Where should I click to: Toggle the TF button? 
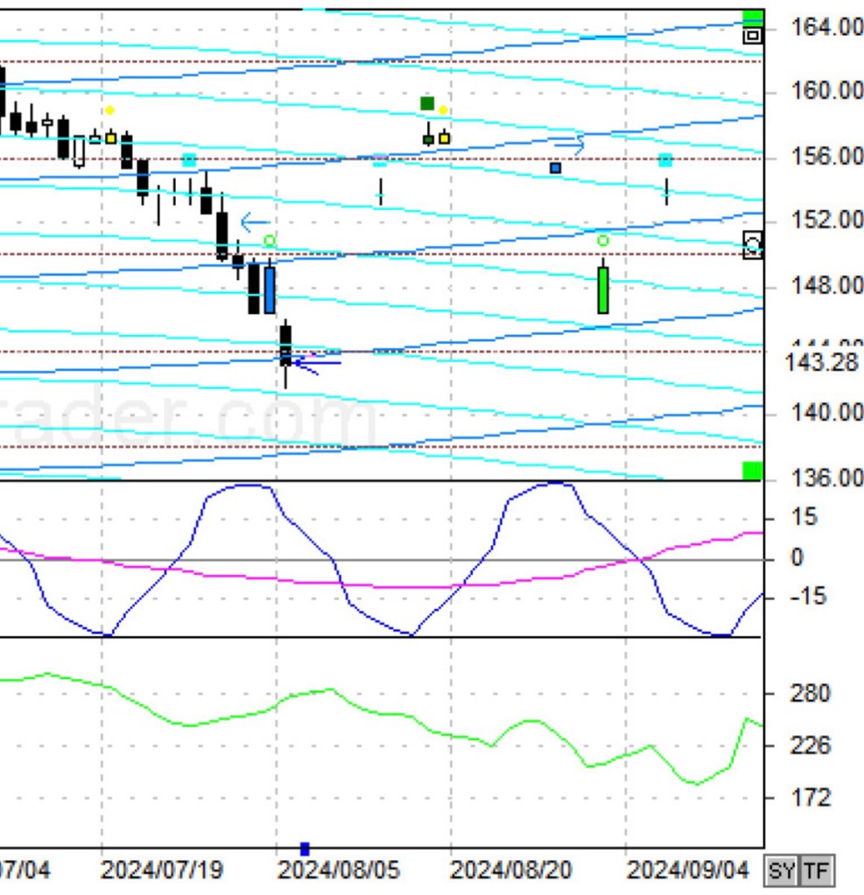tap(816, 871)
